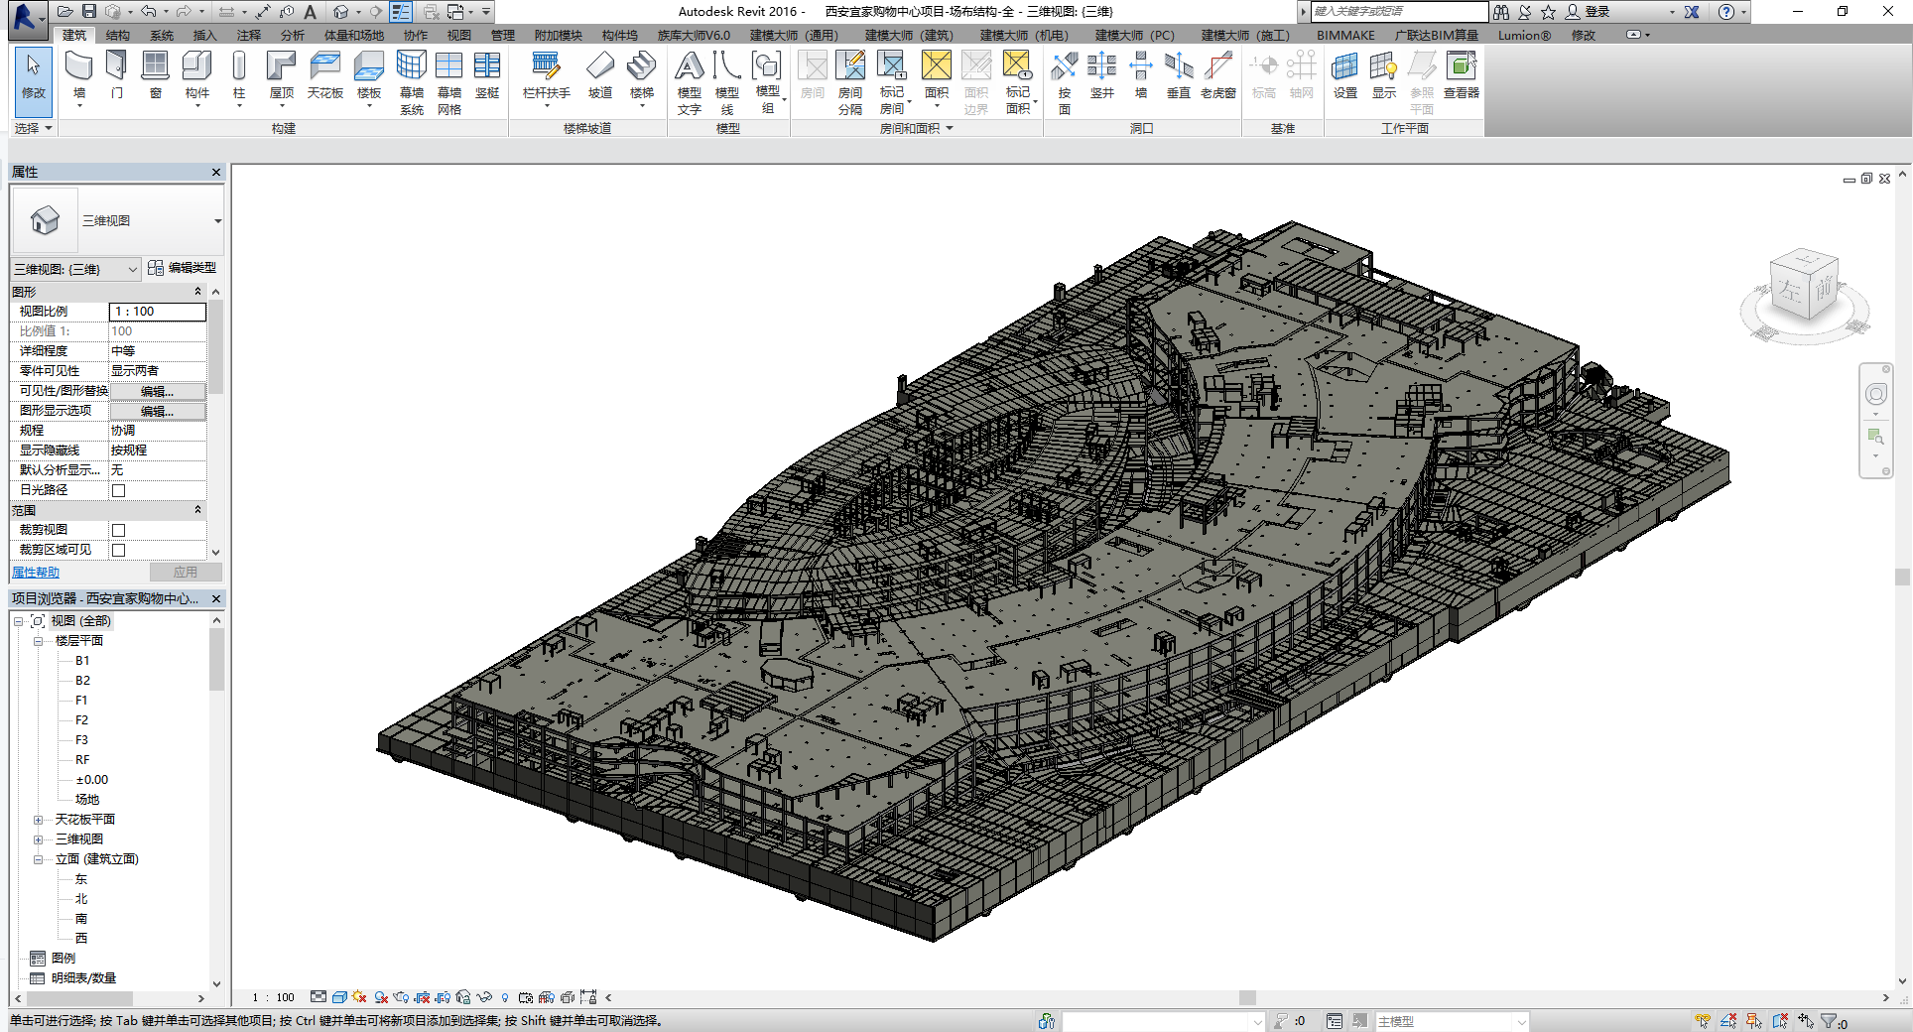
Task: Select the Wall (墙) tool
Action: click(x=79, y=76)
